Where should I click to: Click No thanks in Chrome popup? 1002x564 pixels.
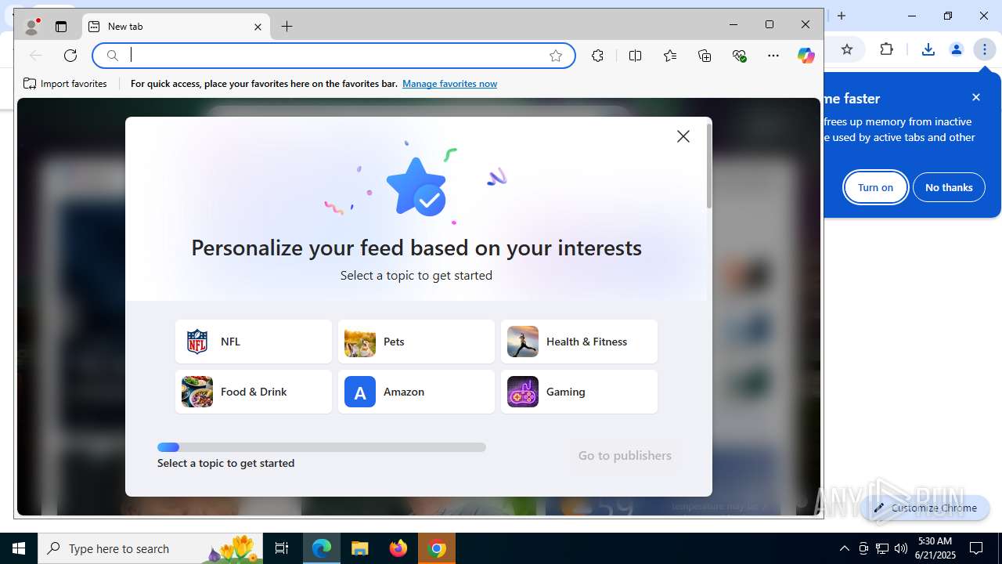949,187
